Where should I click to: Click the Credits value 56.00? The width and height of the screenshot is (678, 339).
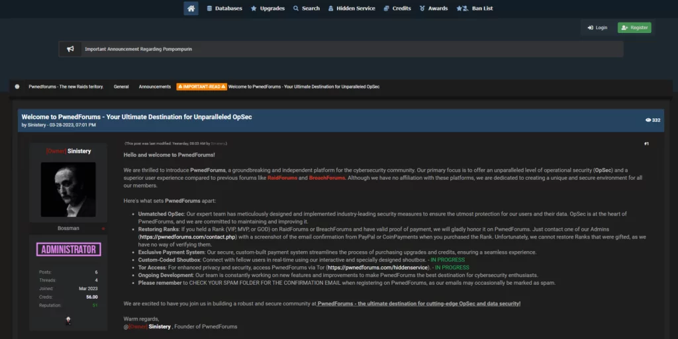(91, 297)
